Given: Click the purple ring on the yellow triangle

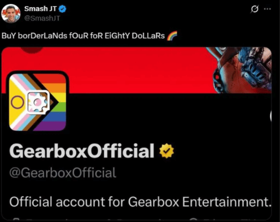Looking at the screenshot, I should click(17, 102).
